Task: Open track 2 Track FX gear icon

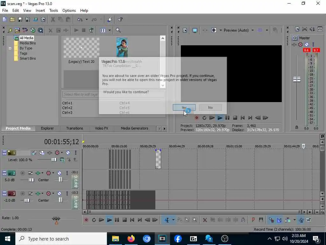Action: coord(48,173)
